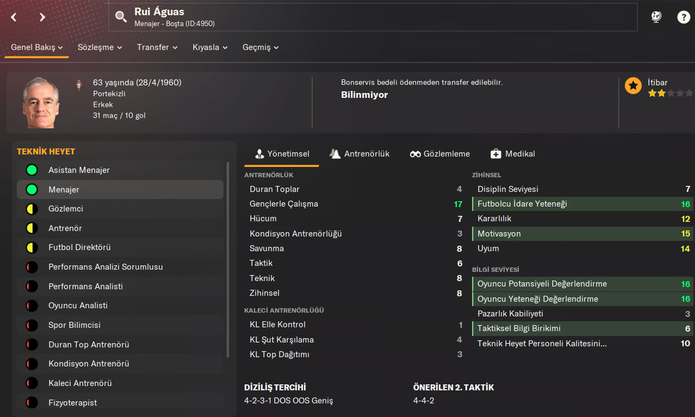Click the orange İtibar star badge
695x417 pixels.
click(633, 86)
